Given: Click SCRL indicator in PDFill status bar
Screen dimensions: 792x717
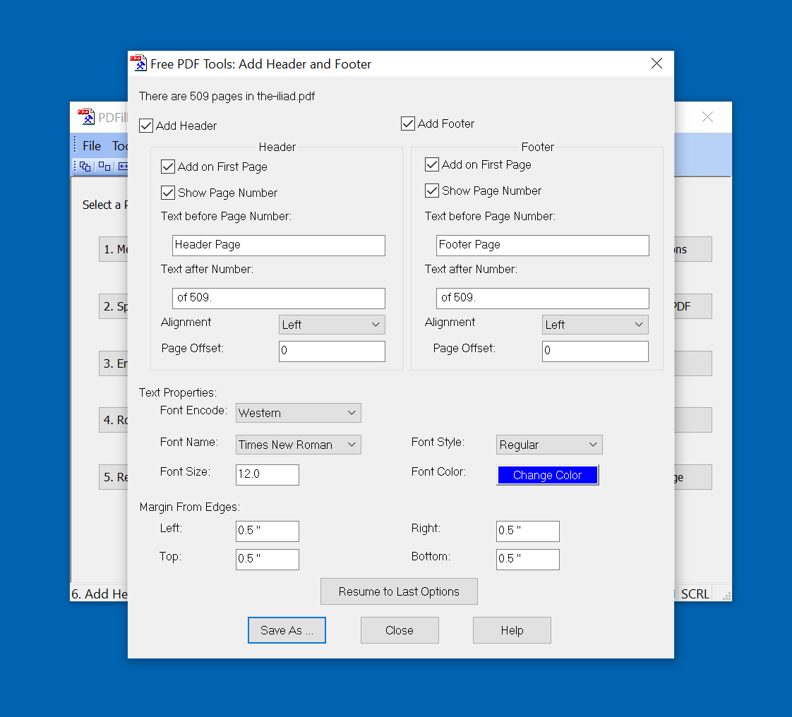Looking at the screenshot, I should [695, 594].
